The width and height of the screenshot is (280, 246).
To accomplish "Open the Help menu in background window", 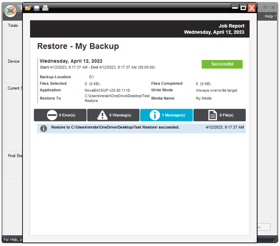I will pos(270,16).
